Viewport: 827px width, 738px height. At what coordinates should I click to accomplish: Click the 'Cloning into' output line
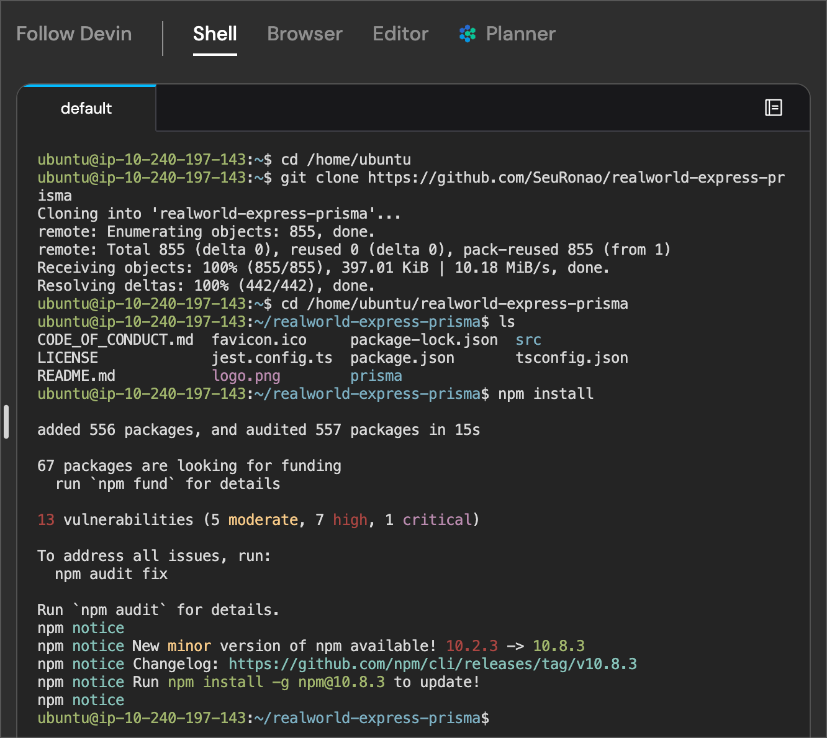click(x=219, y=214)
